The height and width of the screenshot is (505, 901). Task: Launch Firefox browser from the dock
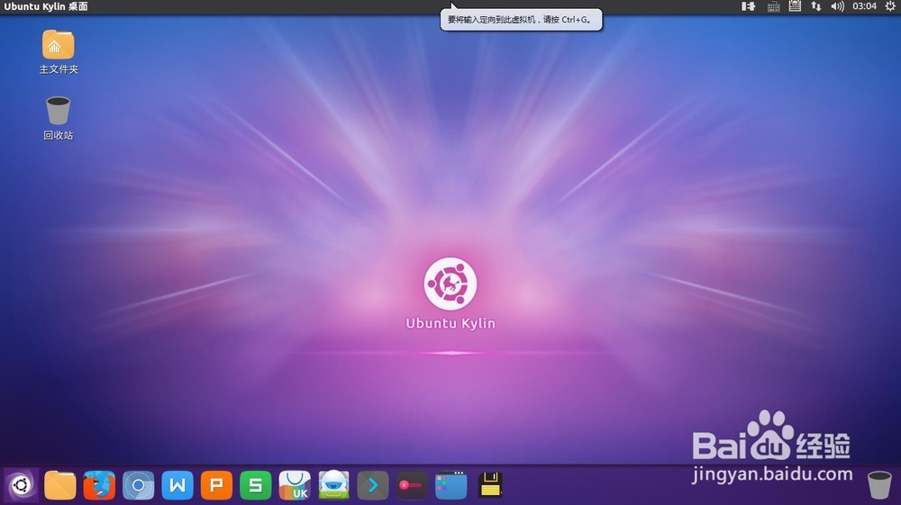click(99, 485)
